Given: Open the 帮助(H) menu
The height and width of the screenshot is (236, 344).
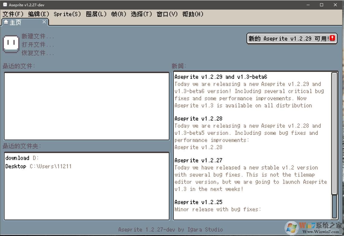Looking at the screenshot, I should [x=193, y=14].
